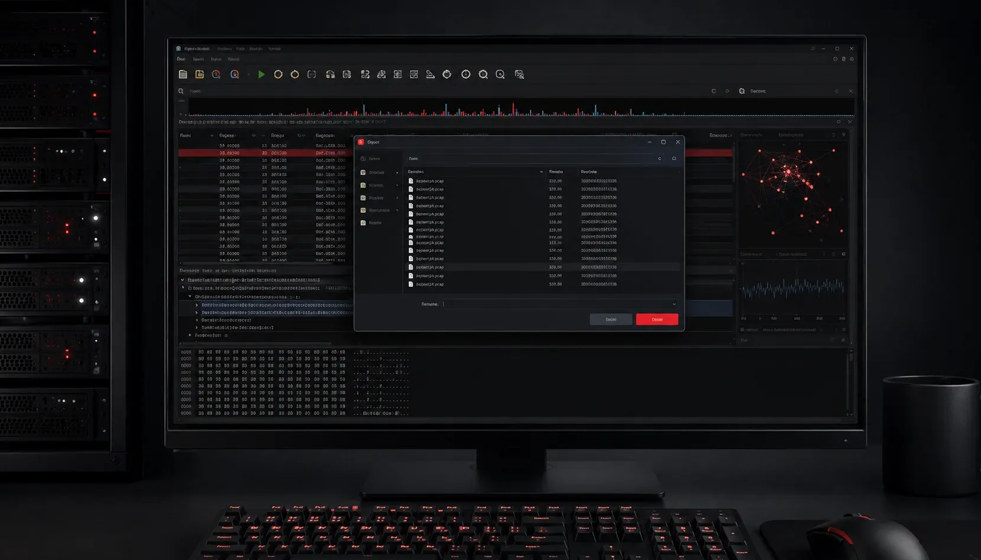Image resolution: width=981 pixels, height=560 pixels.
Task: Collapse the top-level packet details tree arrow
Action: pos(183,280)
